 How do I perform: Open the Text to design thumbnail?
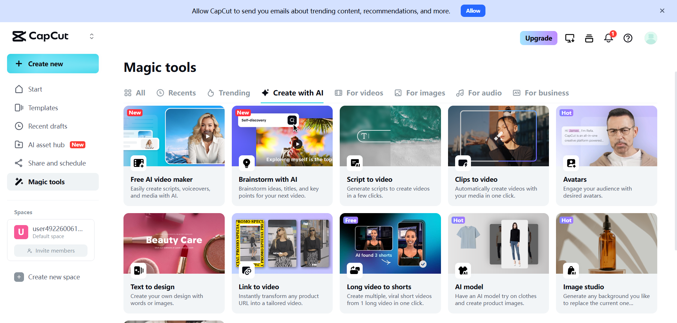click(x=174, y=243)
